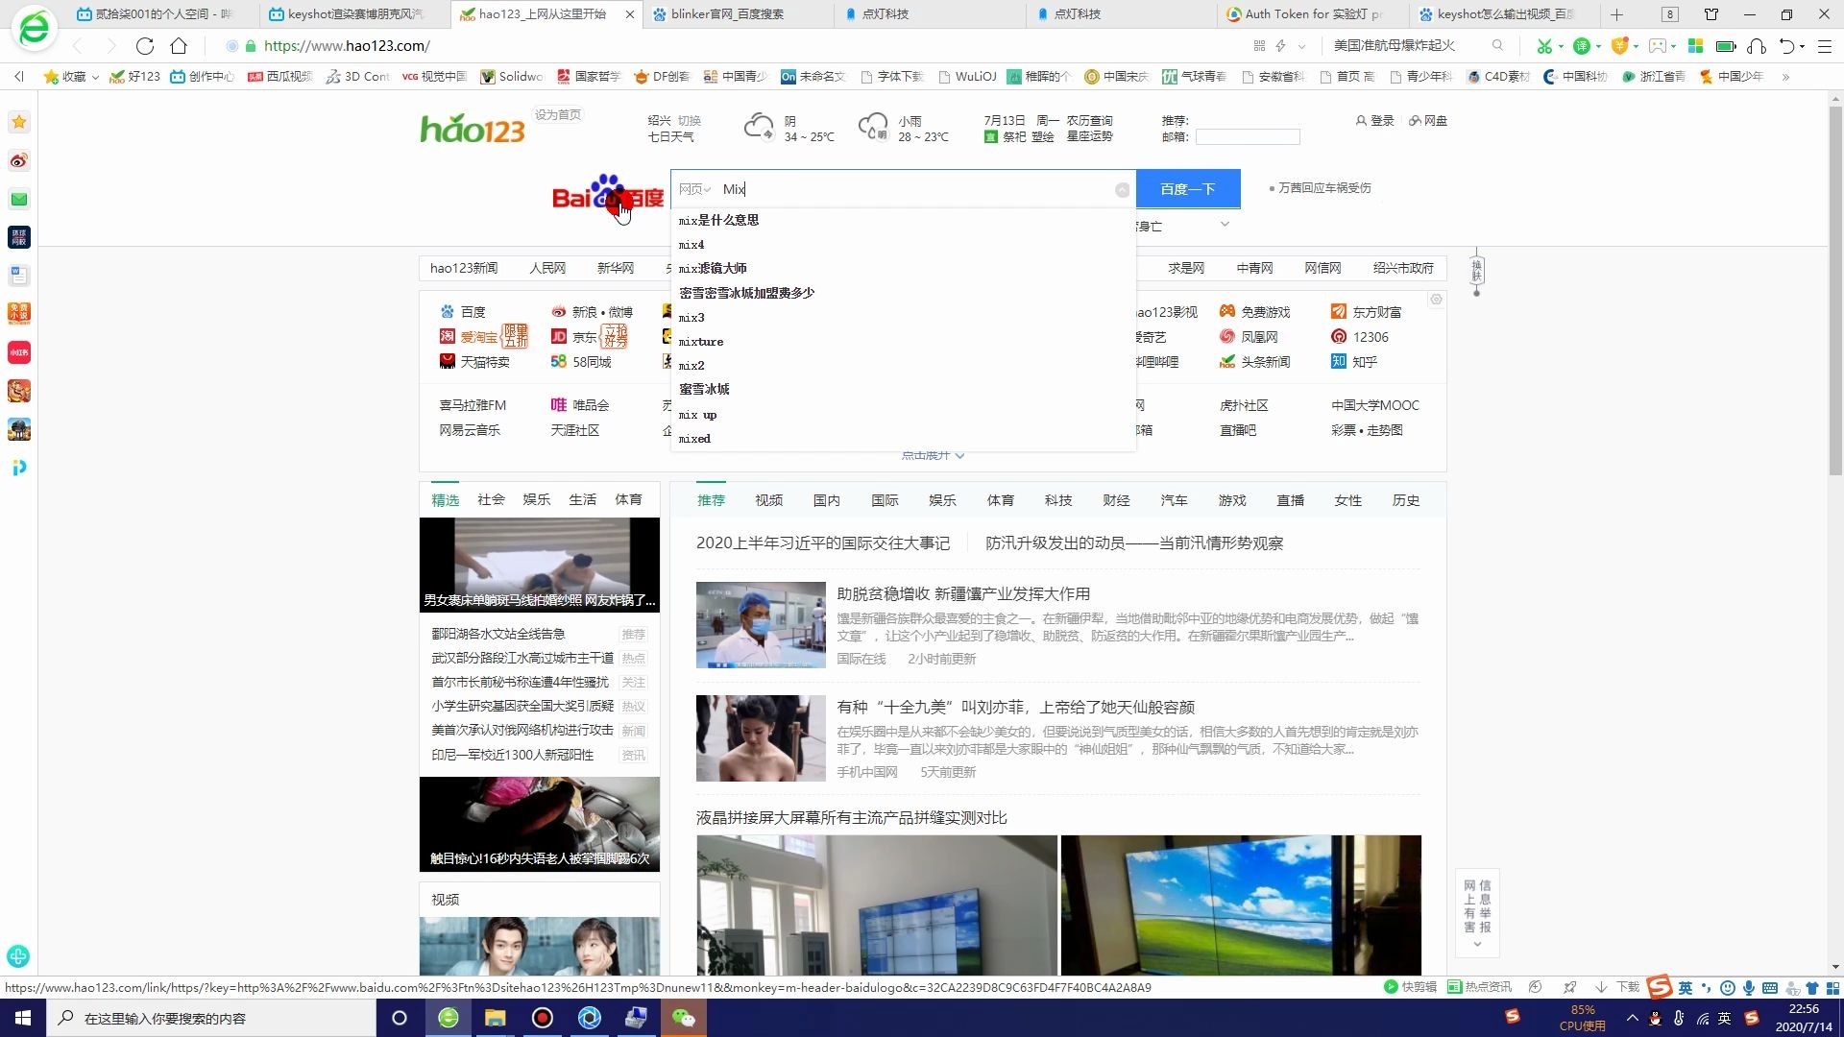The height and width of the screenshot is (1037, 1844).
Task: Open the mail icon in the left sidebar
Action: tap(19, 200)
